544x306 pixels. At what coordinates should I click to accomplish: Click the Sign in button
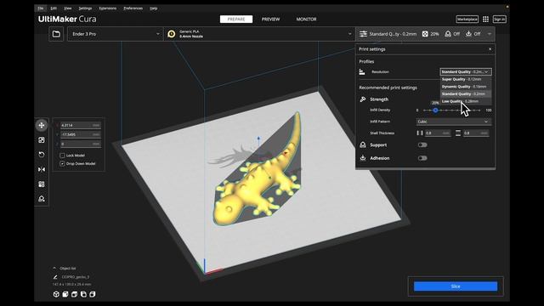coord(499,19)
